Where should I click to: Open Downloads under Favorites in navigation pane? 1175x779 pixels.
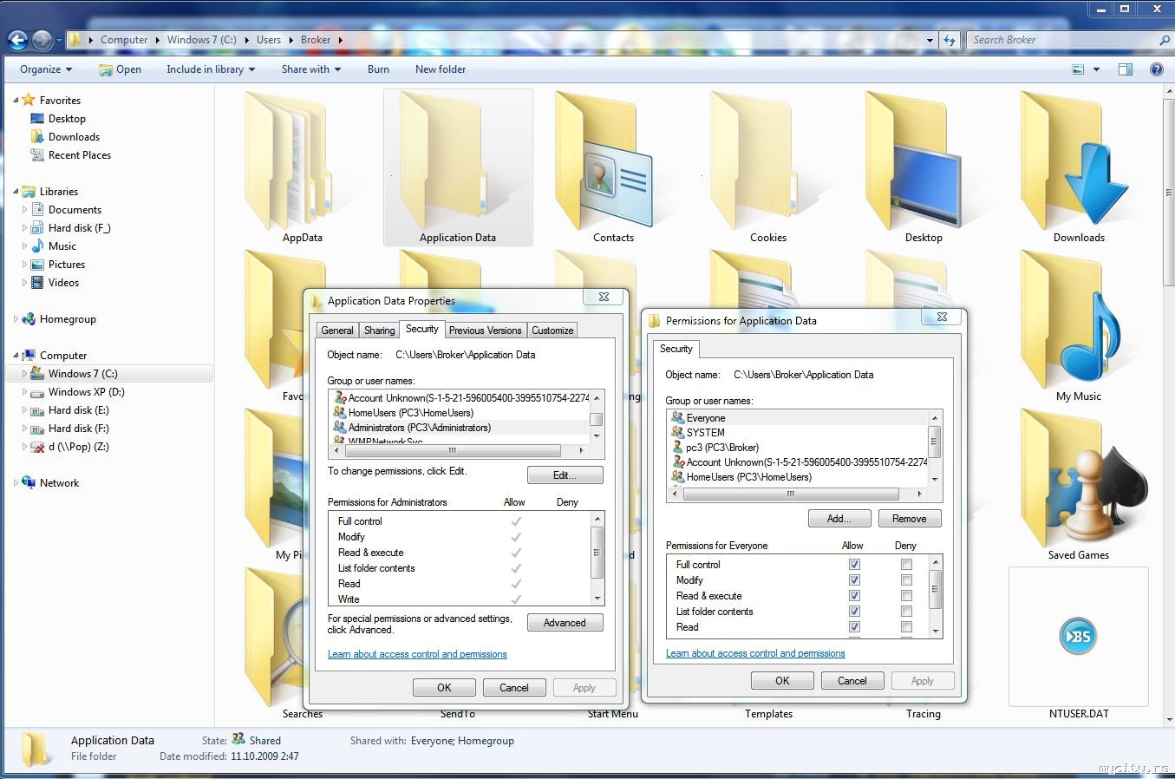74,137
